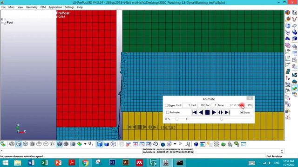Open Excel from the taskbar
This screenshot has width=298, height=167.
click(x=45, y=163)
